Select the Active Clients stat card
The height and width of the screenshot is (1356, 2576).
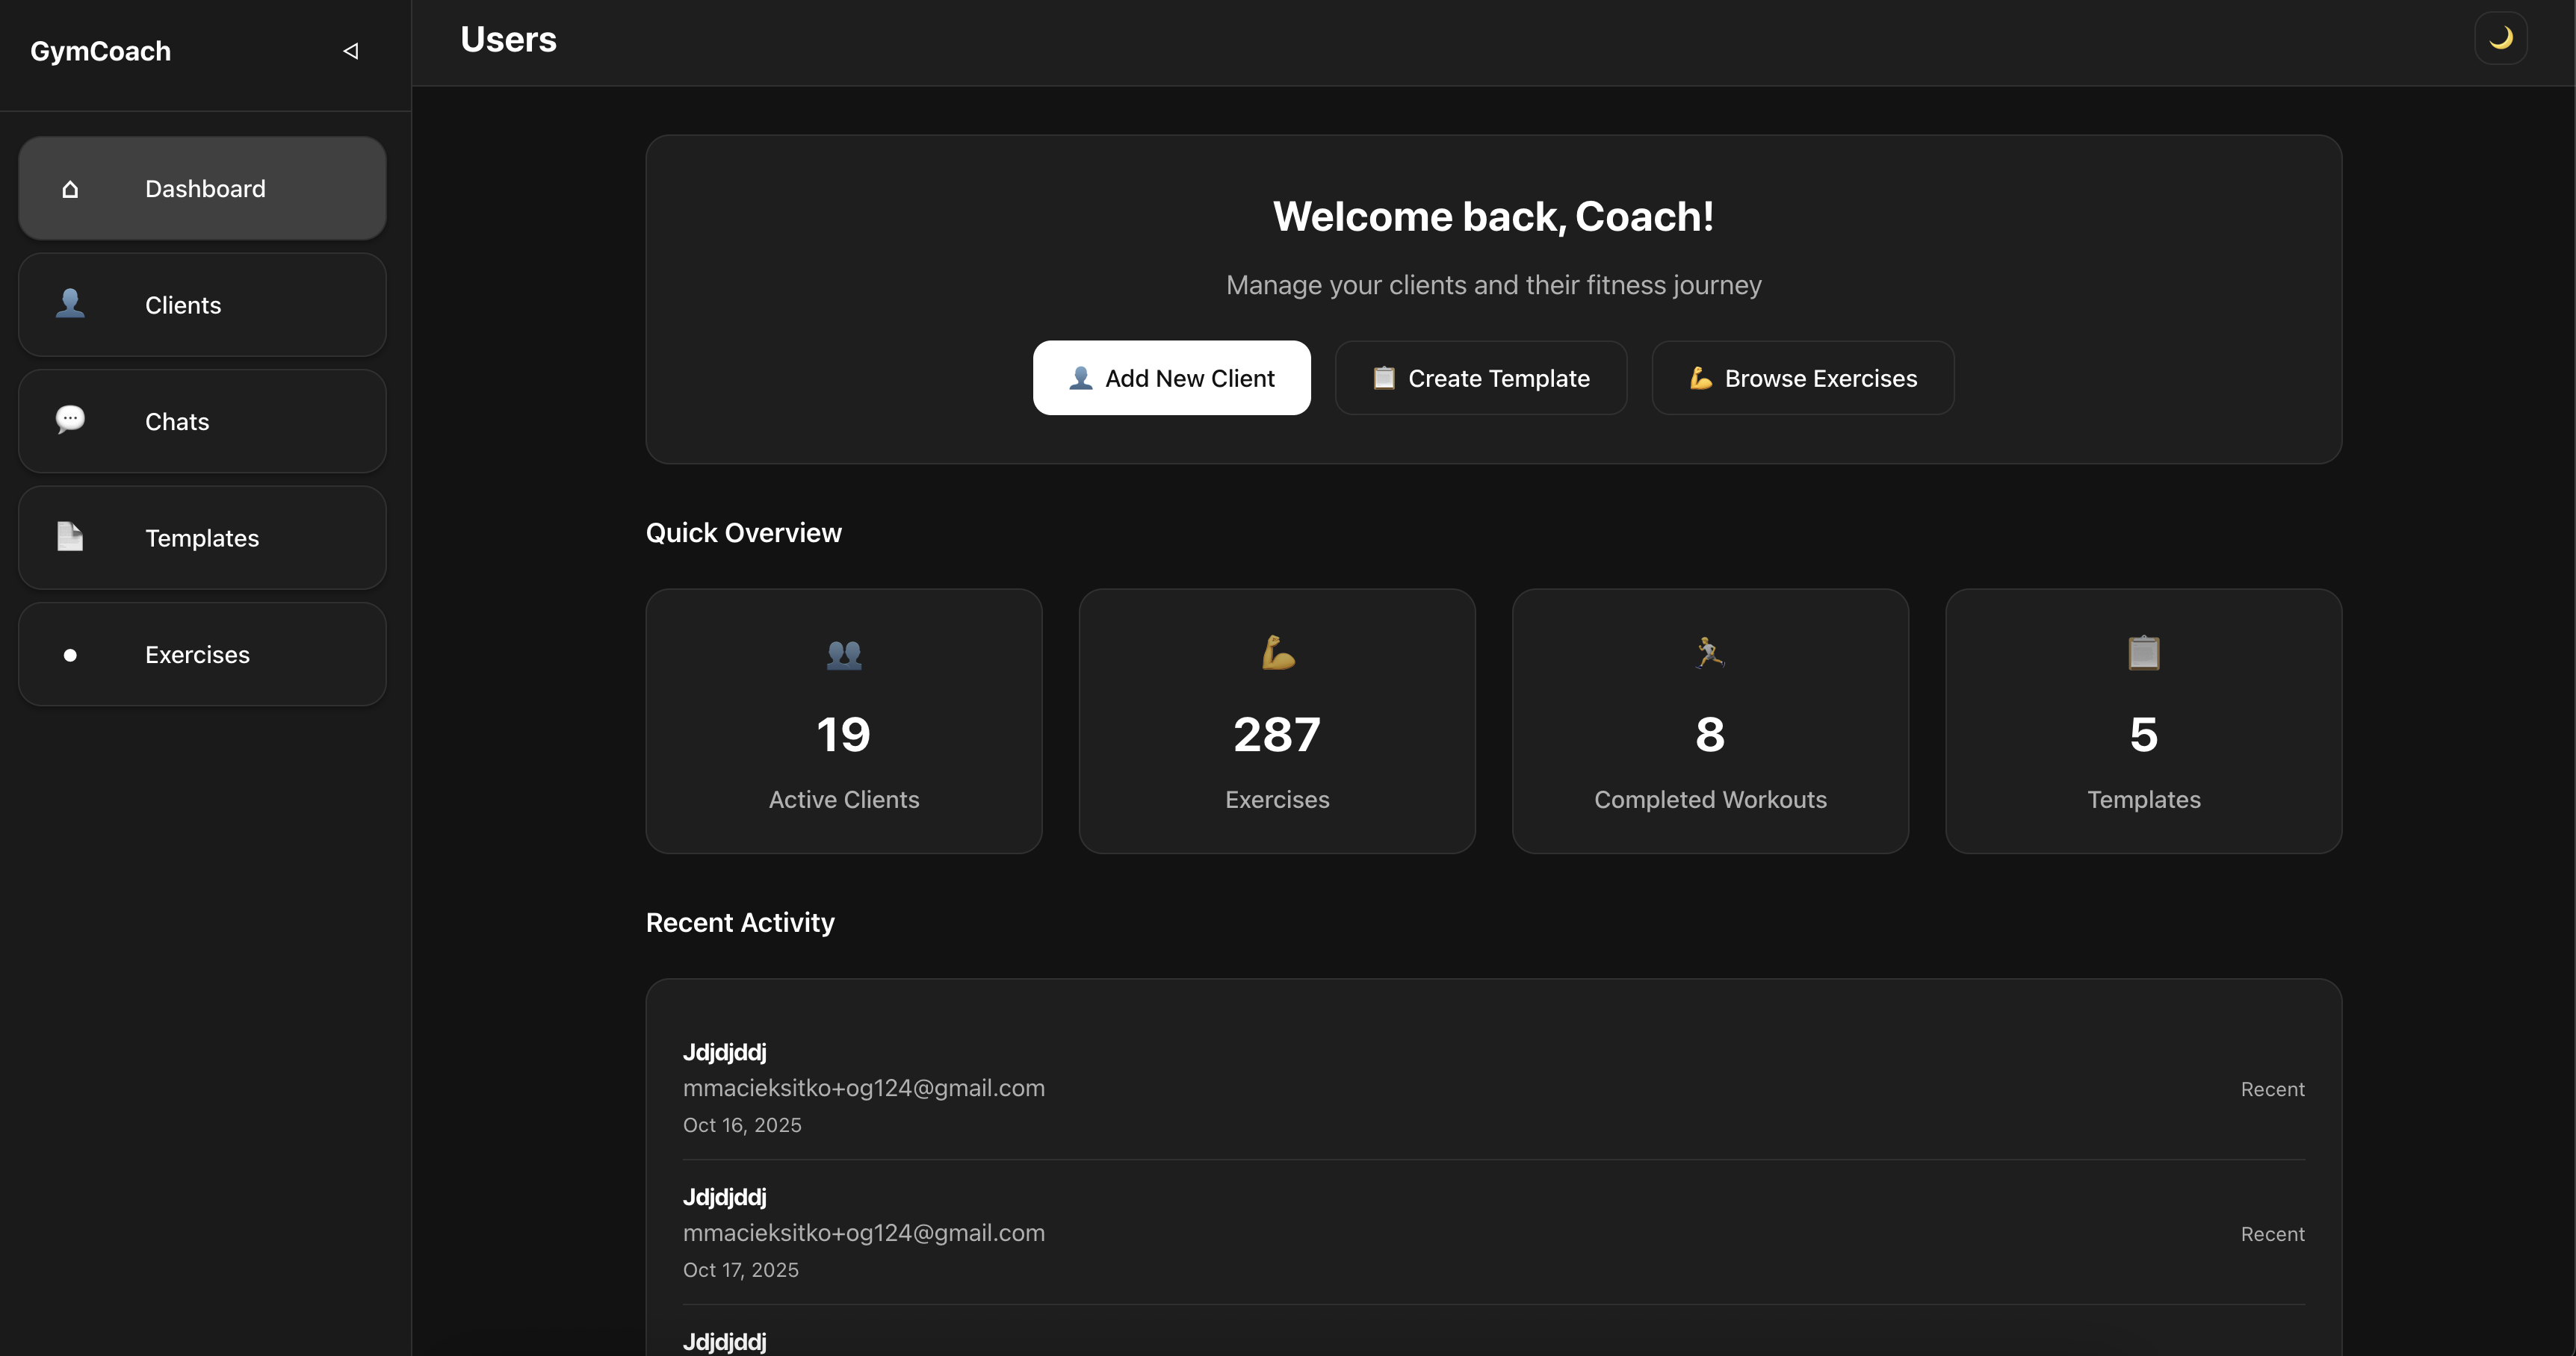click(x=843, y=721)
